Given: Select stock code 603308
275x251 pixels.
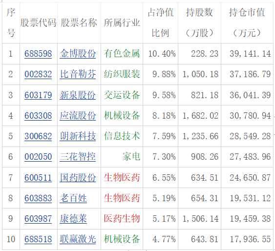Looking at the screenshot, I should [38, 116].
